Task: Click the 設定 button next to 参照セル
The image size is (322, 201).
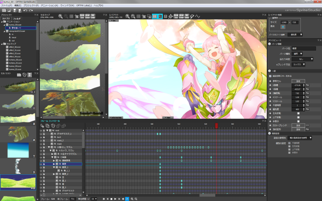Action: 298,80
